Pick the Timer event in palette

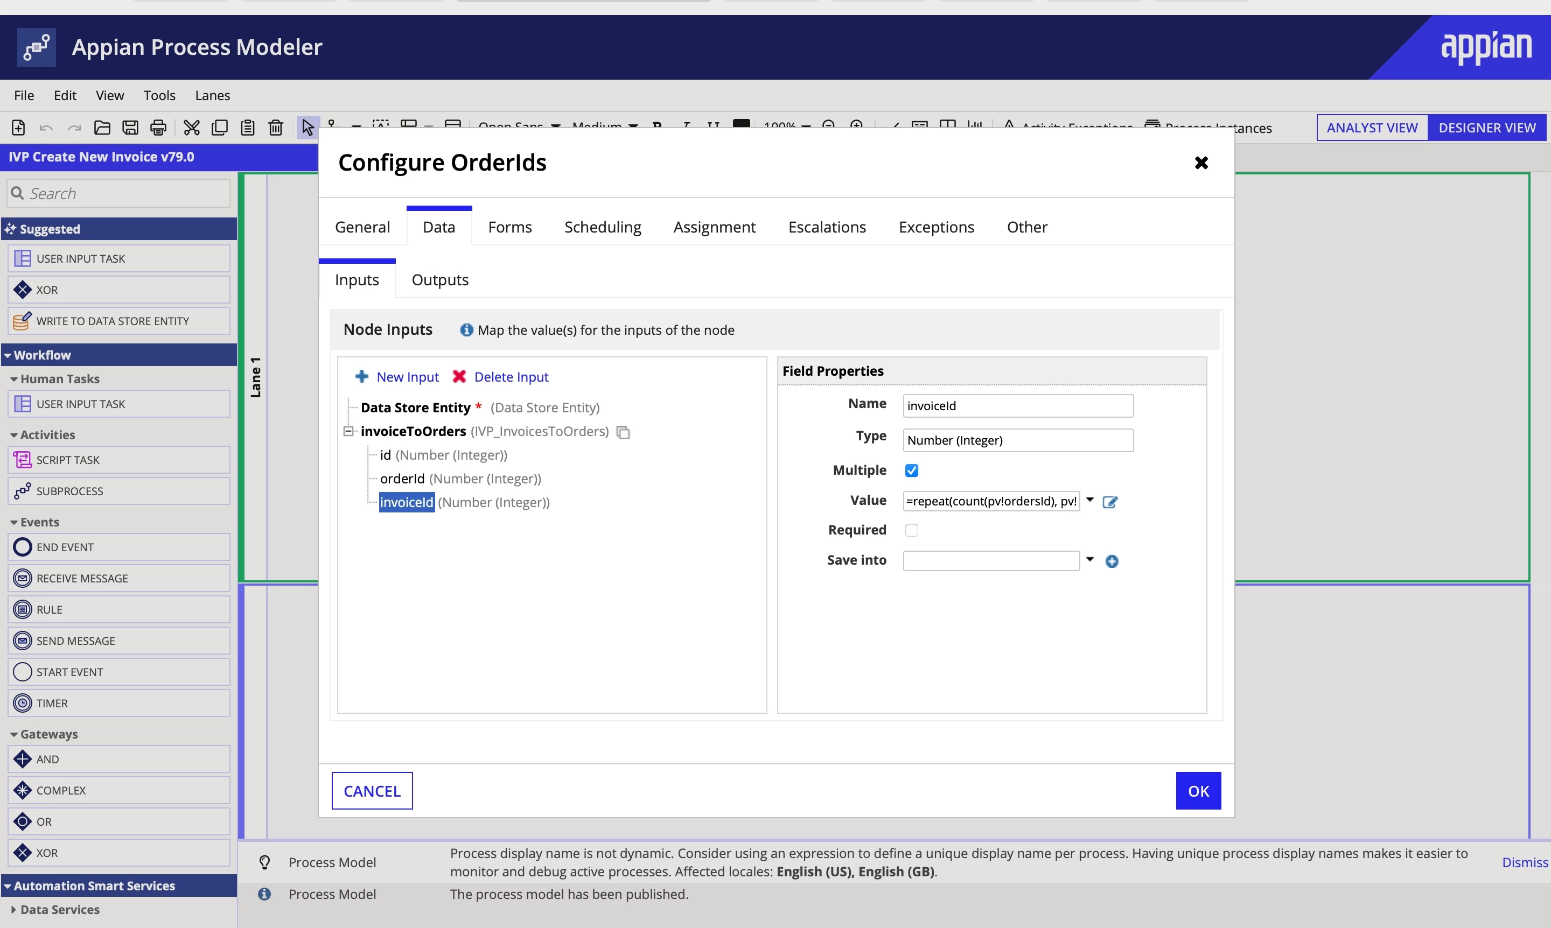[119, 704]
